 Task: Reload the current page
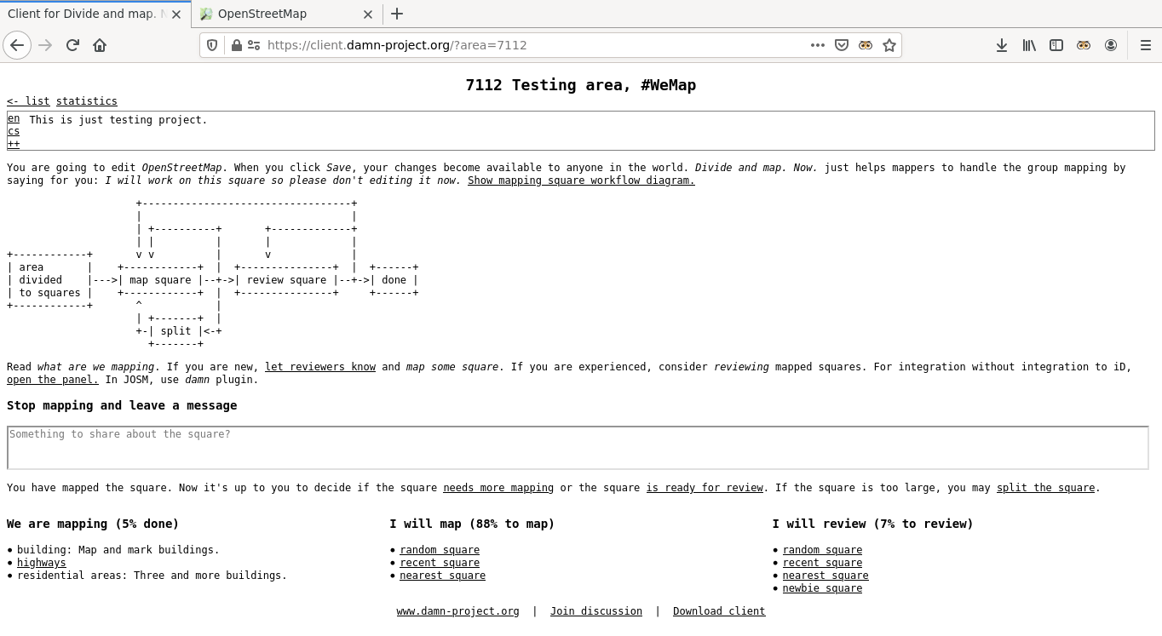tap(72, 45)
